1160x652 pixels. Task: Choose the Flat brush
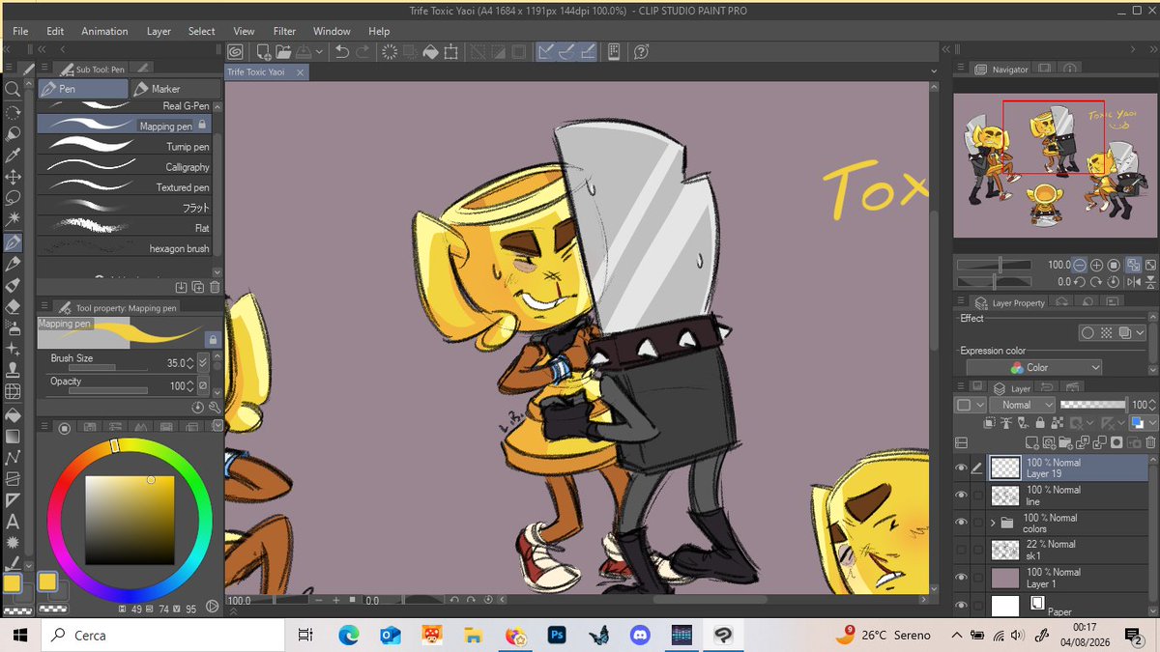(x=124, y=228)
